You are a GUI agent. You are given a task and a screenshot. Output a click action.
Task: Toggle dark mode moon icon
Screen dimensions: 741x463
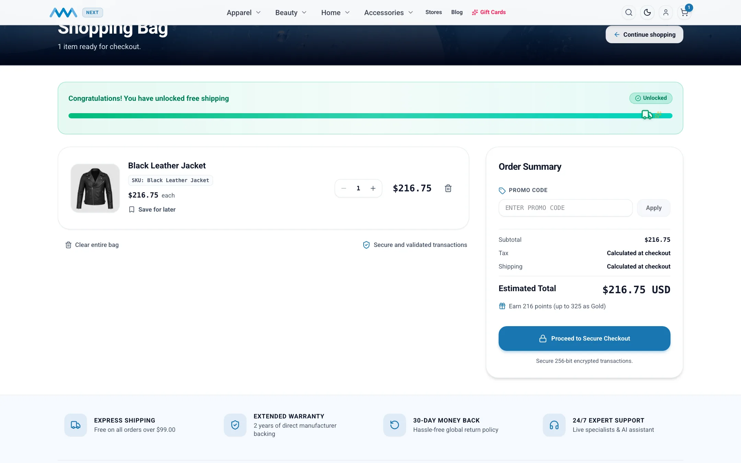[x=647, y=13]
